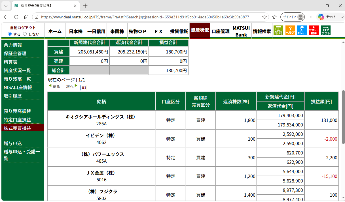This screenshot has height=202, width=345.
Task: Open the 米国株 menu tab
Action: [x=117, y=31]
